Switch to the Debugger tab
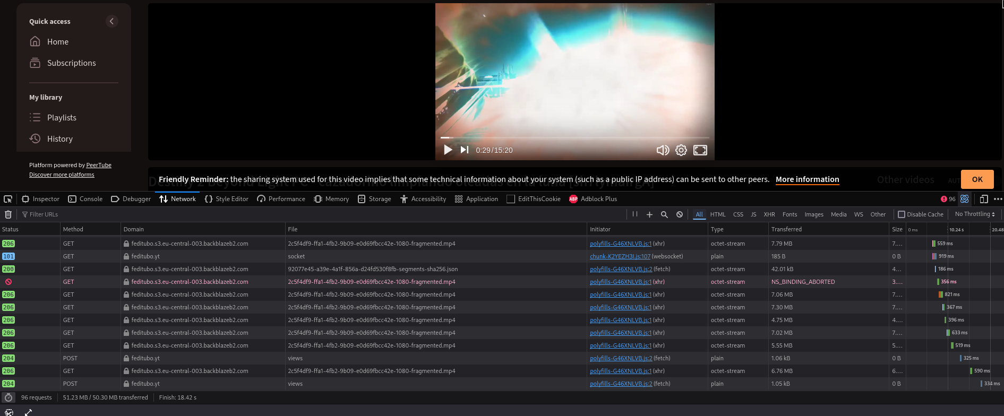1004x416 pixels. (x=131, y=199)
